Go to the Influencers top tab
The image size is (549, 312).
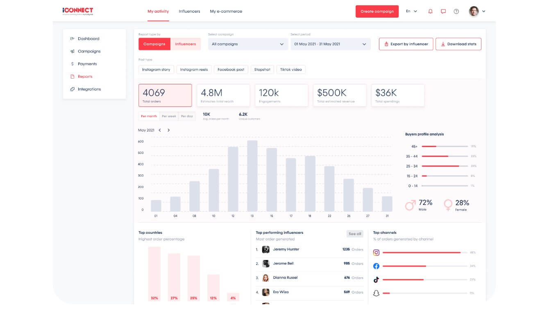point(189,11)
